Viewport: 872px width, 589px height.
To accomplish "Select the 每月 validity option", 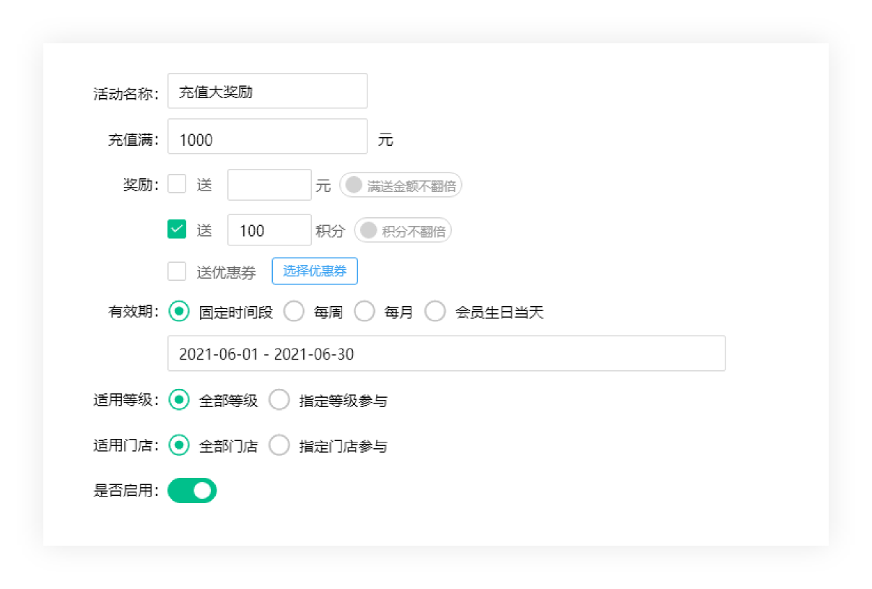I will coord(365,312).
